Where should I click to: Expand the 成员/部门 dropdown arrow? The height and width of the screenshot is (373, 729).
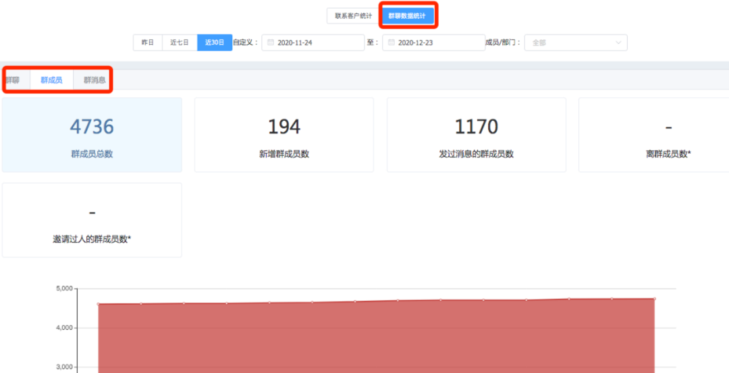pyautogui.click(x=618, y=42)
